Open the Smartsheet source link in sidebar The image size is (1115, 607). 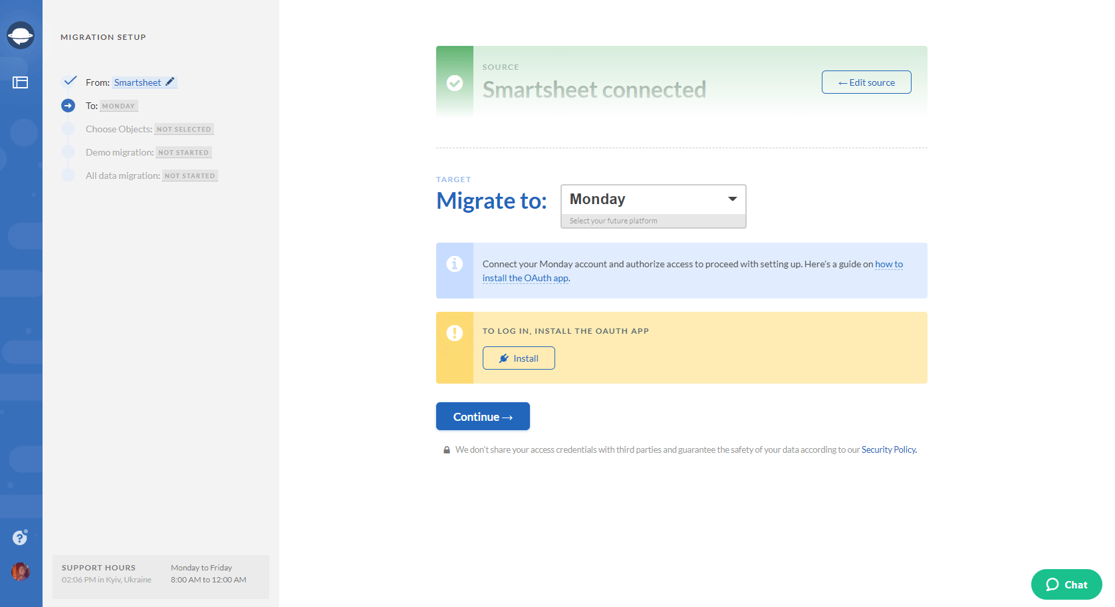(138, 82)
